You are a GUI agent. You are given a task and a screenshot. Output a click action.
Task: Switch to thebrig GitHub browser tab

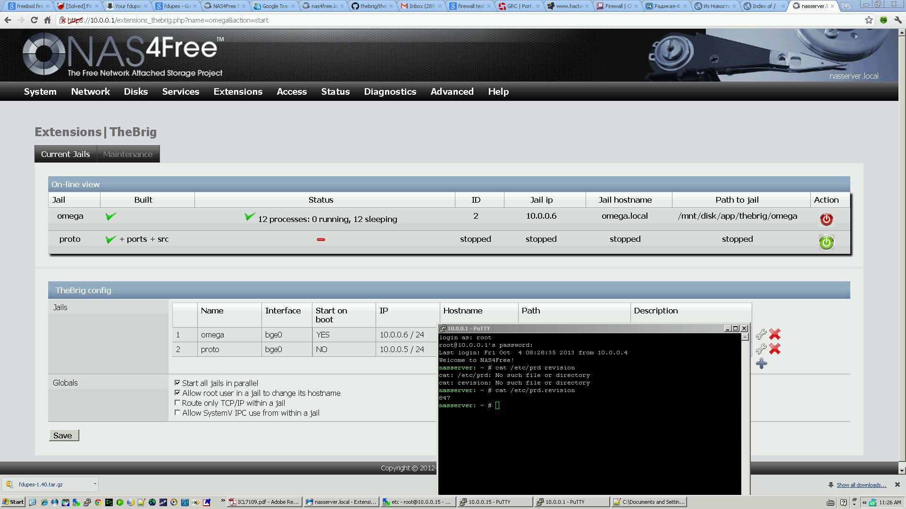(x=372, y=6)
